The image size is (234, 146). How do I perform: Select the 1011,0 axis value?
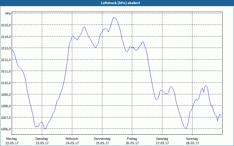pyautogui.click(x=6, y=71)
